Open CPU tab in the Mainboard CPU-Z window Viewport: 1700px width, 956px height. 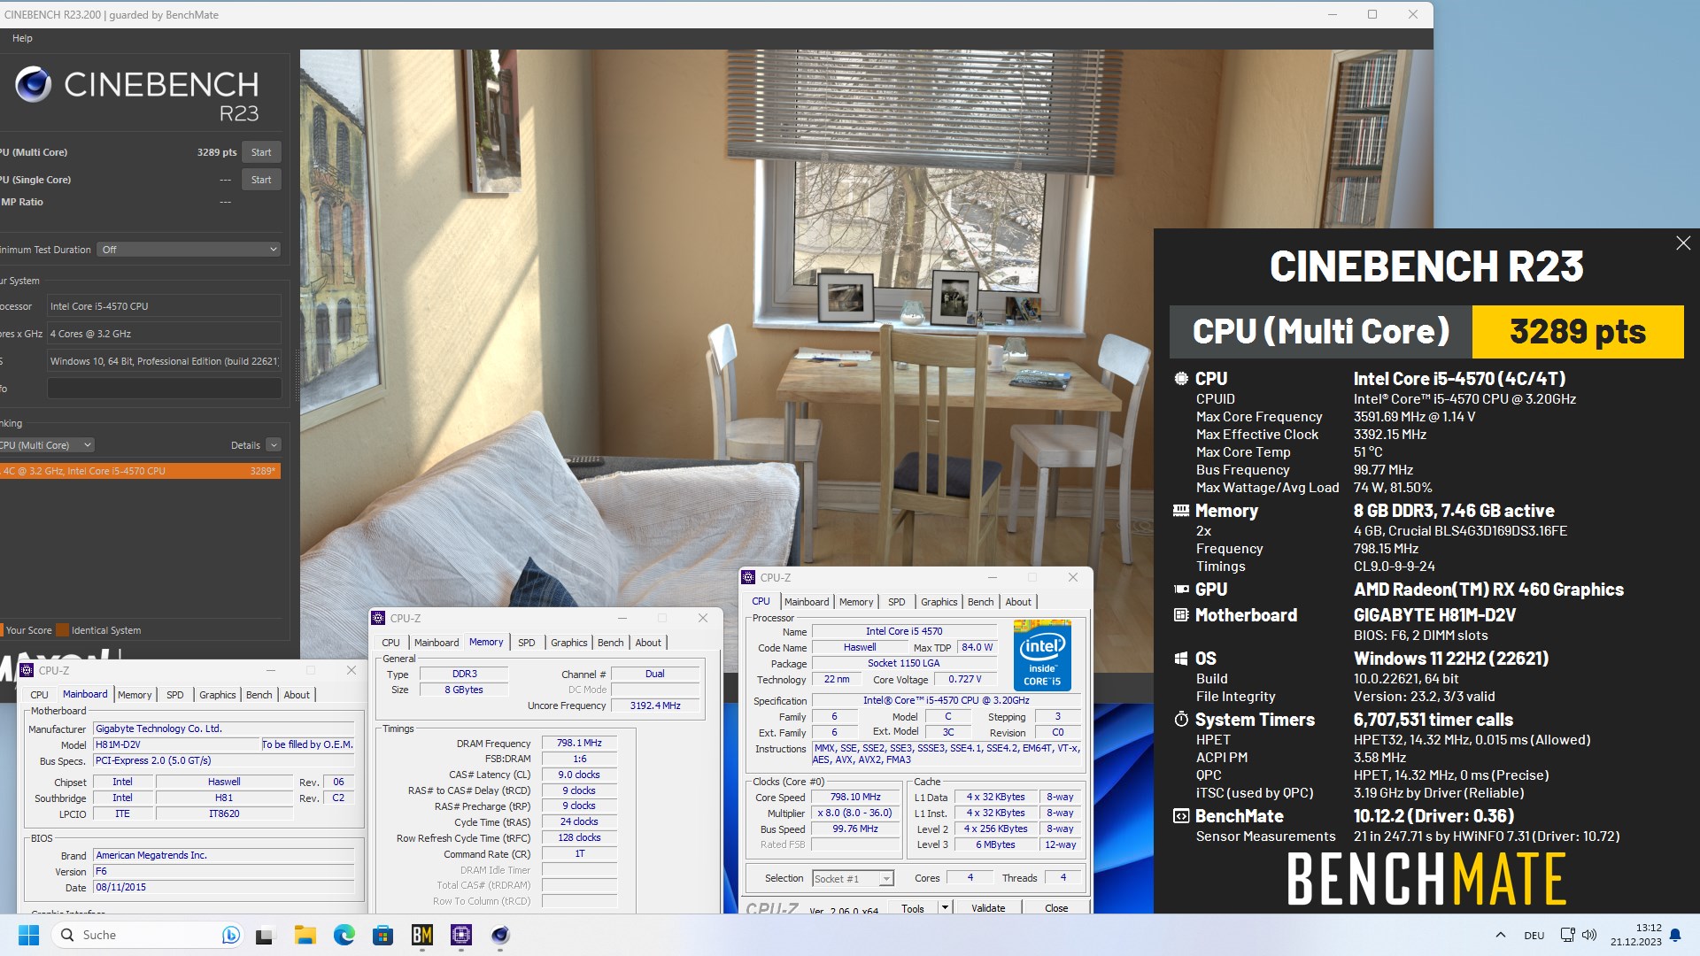tap(40, 695)
